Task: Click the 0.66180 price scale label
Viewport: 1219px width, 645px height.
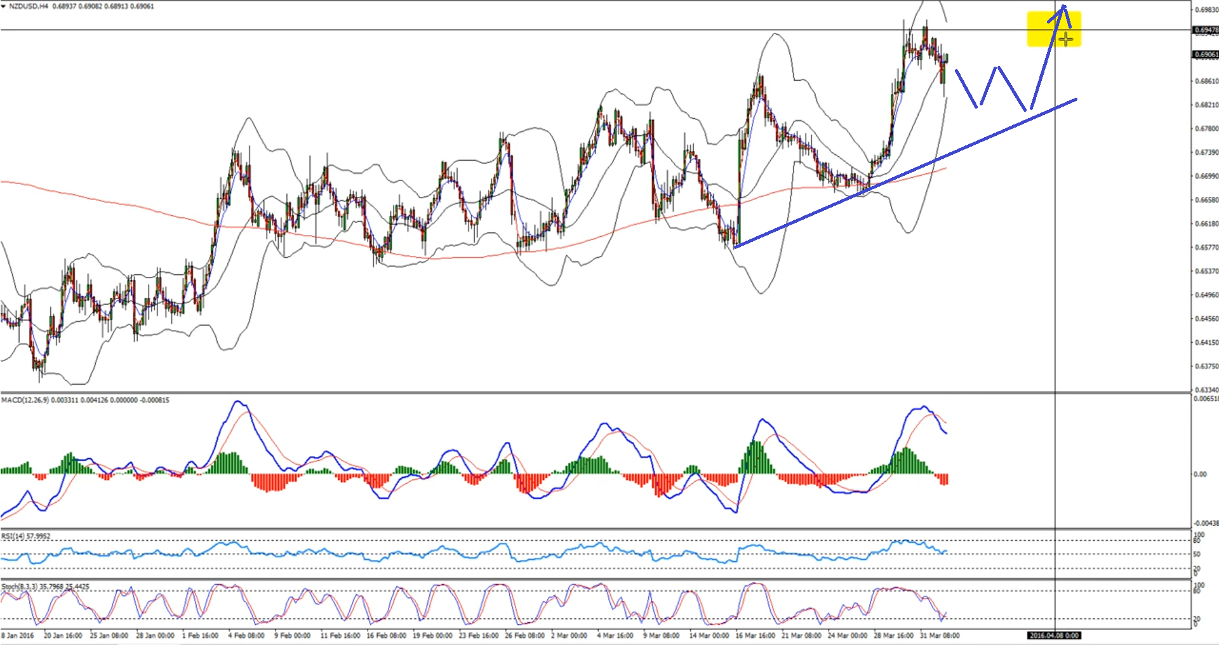Action: (1206, 223)
